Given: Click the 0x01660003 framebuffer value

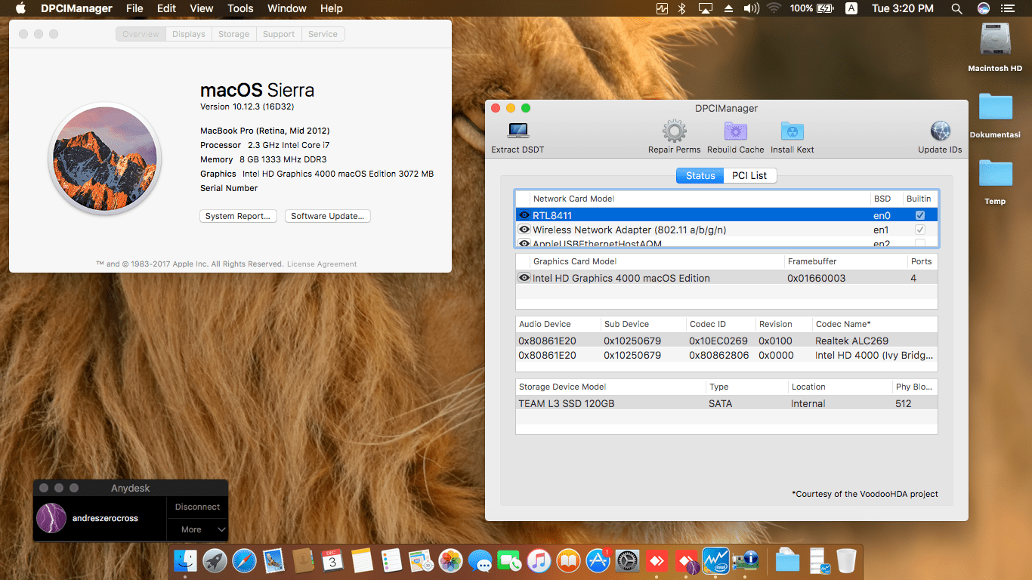Looking at the screenshot, I should click(x=817, y=278).
